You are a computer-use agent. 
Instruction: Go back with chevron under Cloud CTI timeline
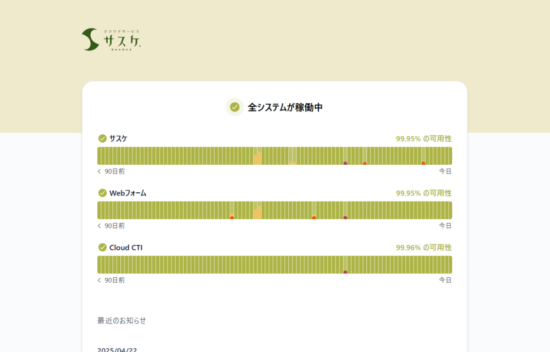[x=100, y=280]
